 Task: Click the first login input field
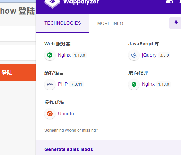[18, 34]
